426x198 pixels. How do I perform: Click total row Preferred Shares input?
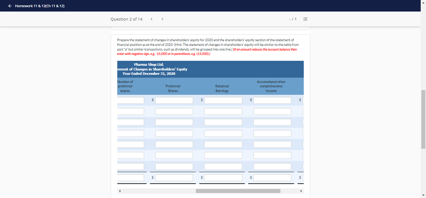[x=174, y=178]
